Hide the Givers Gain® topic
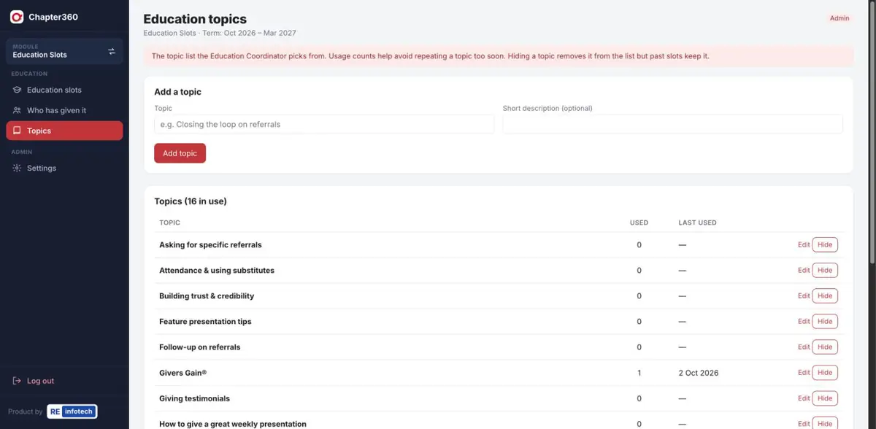Image resolution: width=876 pixels, height=429 pixels. (825, 373)
